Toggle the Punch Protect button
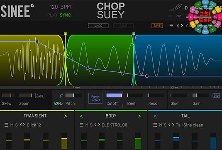 coord(95,98)
